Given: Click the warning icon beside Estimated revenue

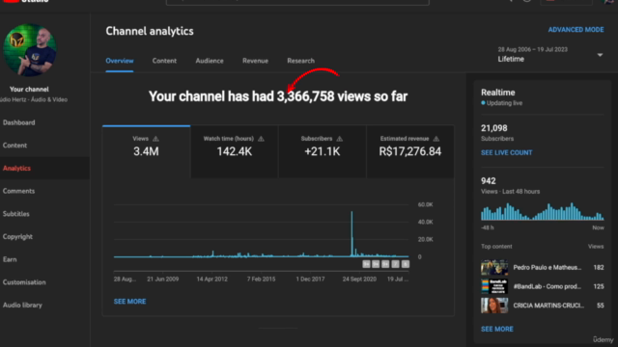Looking at the screenshot, I should coord(435,139).
